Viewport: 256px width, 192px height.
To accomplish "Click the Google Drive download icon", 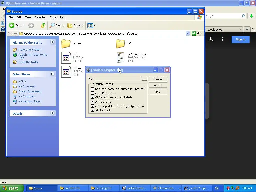I will click(x=211, y=39).
